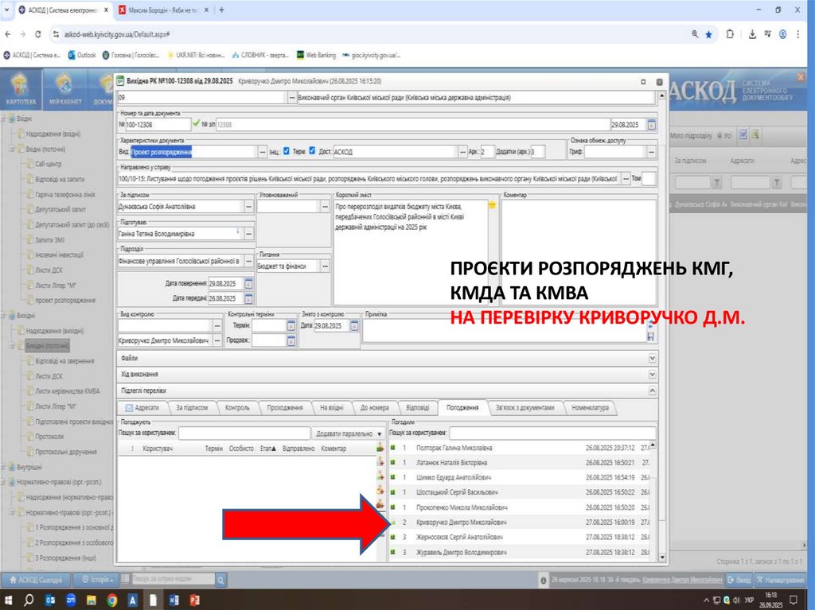Click the first add-approver icon above the Погодили list
The height and width of the screenshot is (610, 815).
(380, 448)
